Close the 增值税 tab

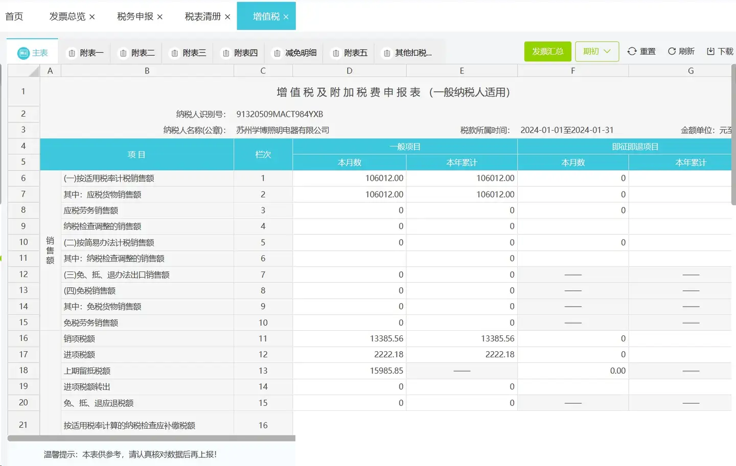tap(286, 17)
